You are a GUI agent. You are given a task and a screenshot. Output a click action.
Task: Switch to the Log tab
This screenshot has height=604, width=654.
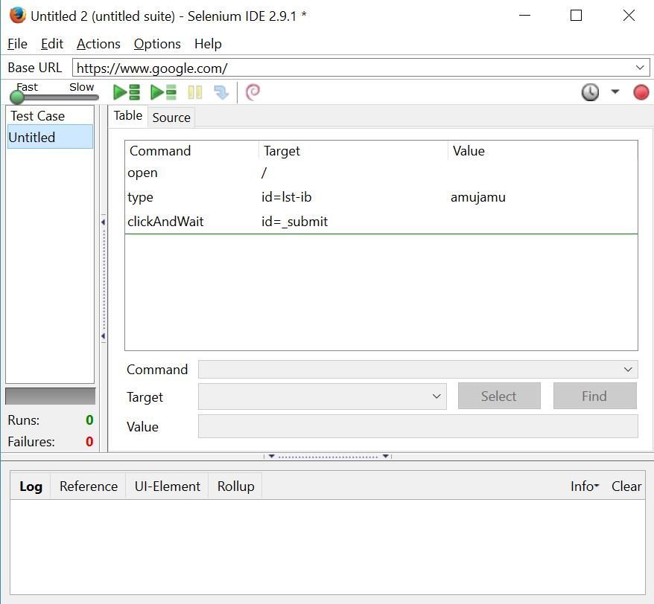click(31, 486)
